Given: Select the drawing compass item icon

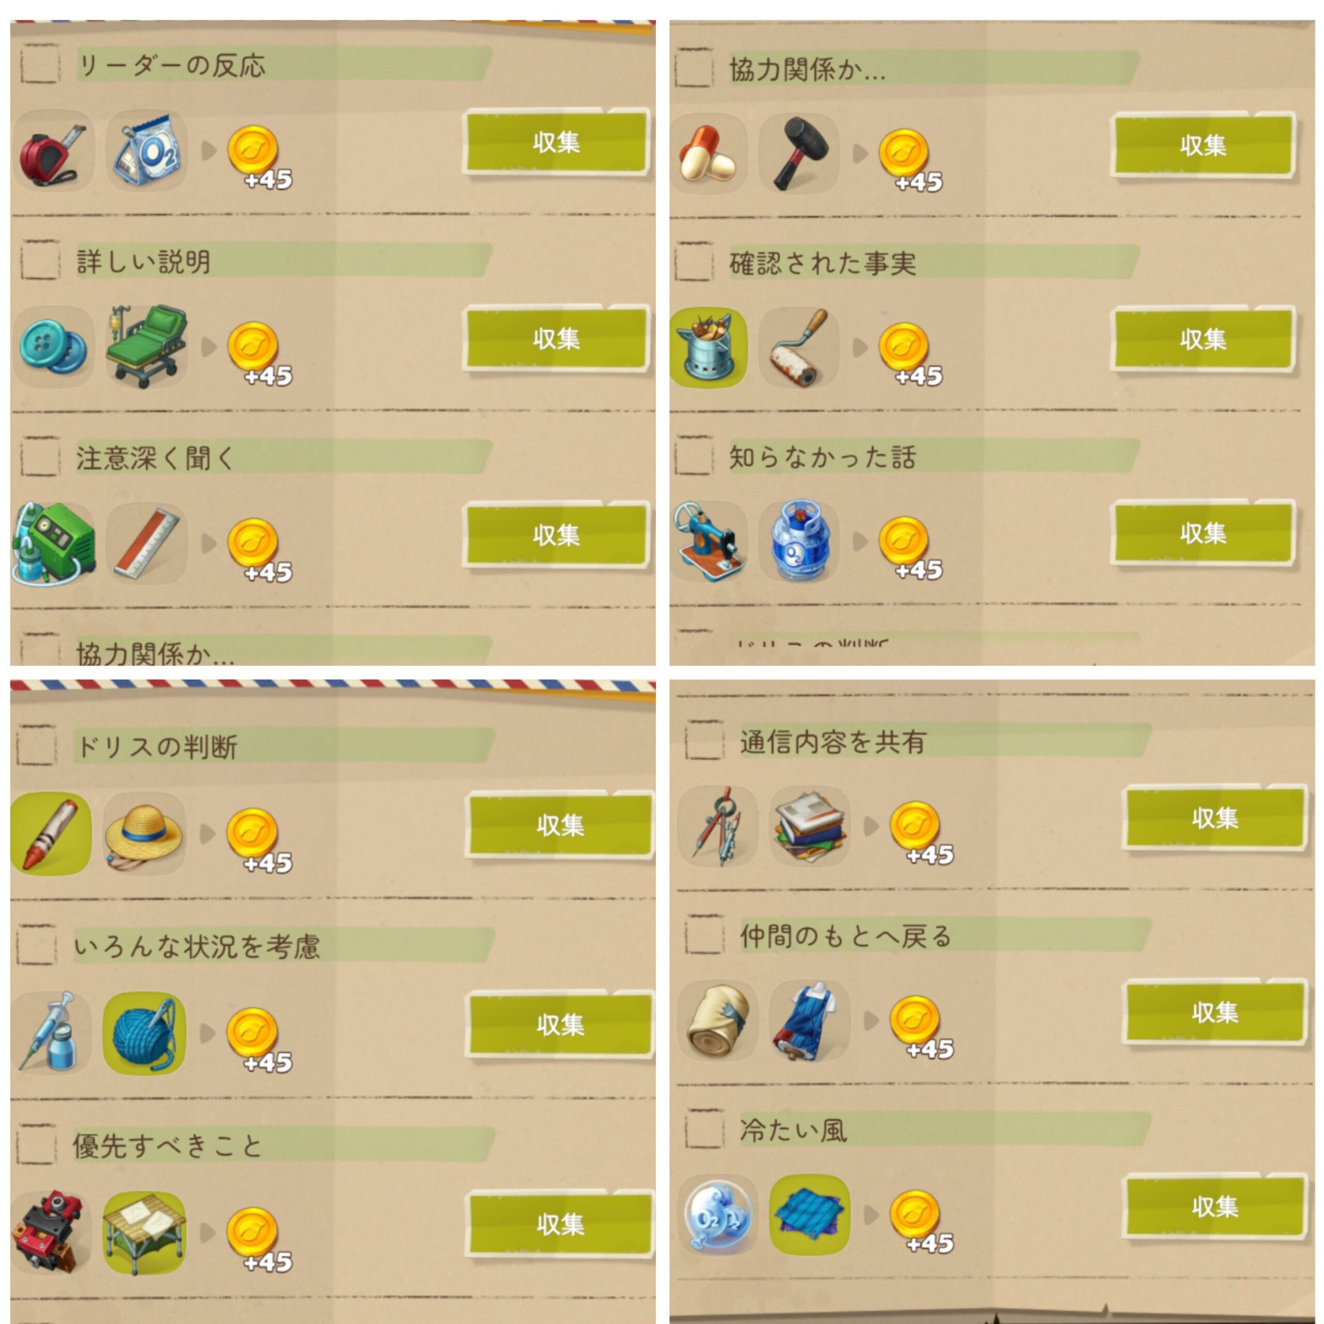Looking at the screenshot, I should 717,826.
